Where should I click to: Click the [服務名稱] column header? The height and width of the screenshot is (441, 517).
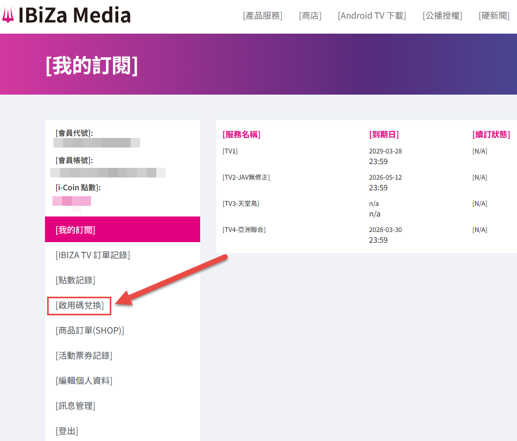point(241,134)
